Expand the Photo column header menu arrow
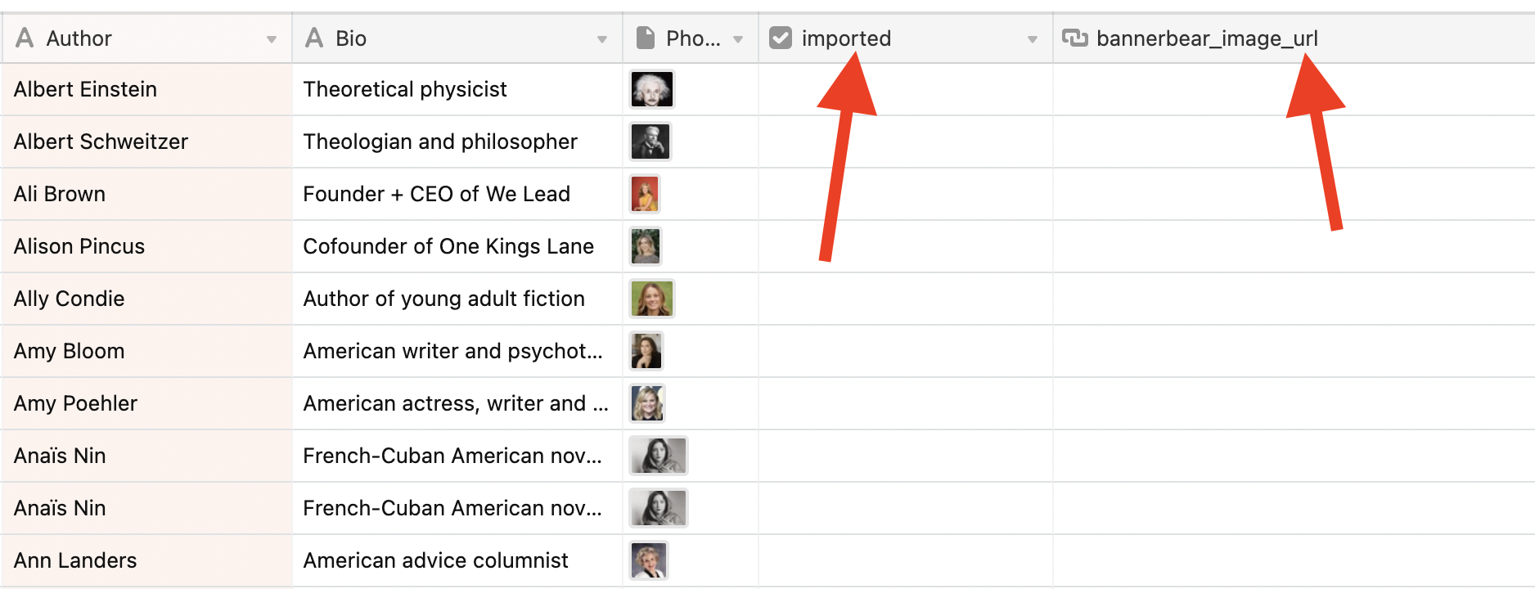The image size is (1535, 589). tap(738, 39)
